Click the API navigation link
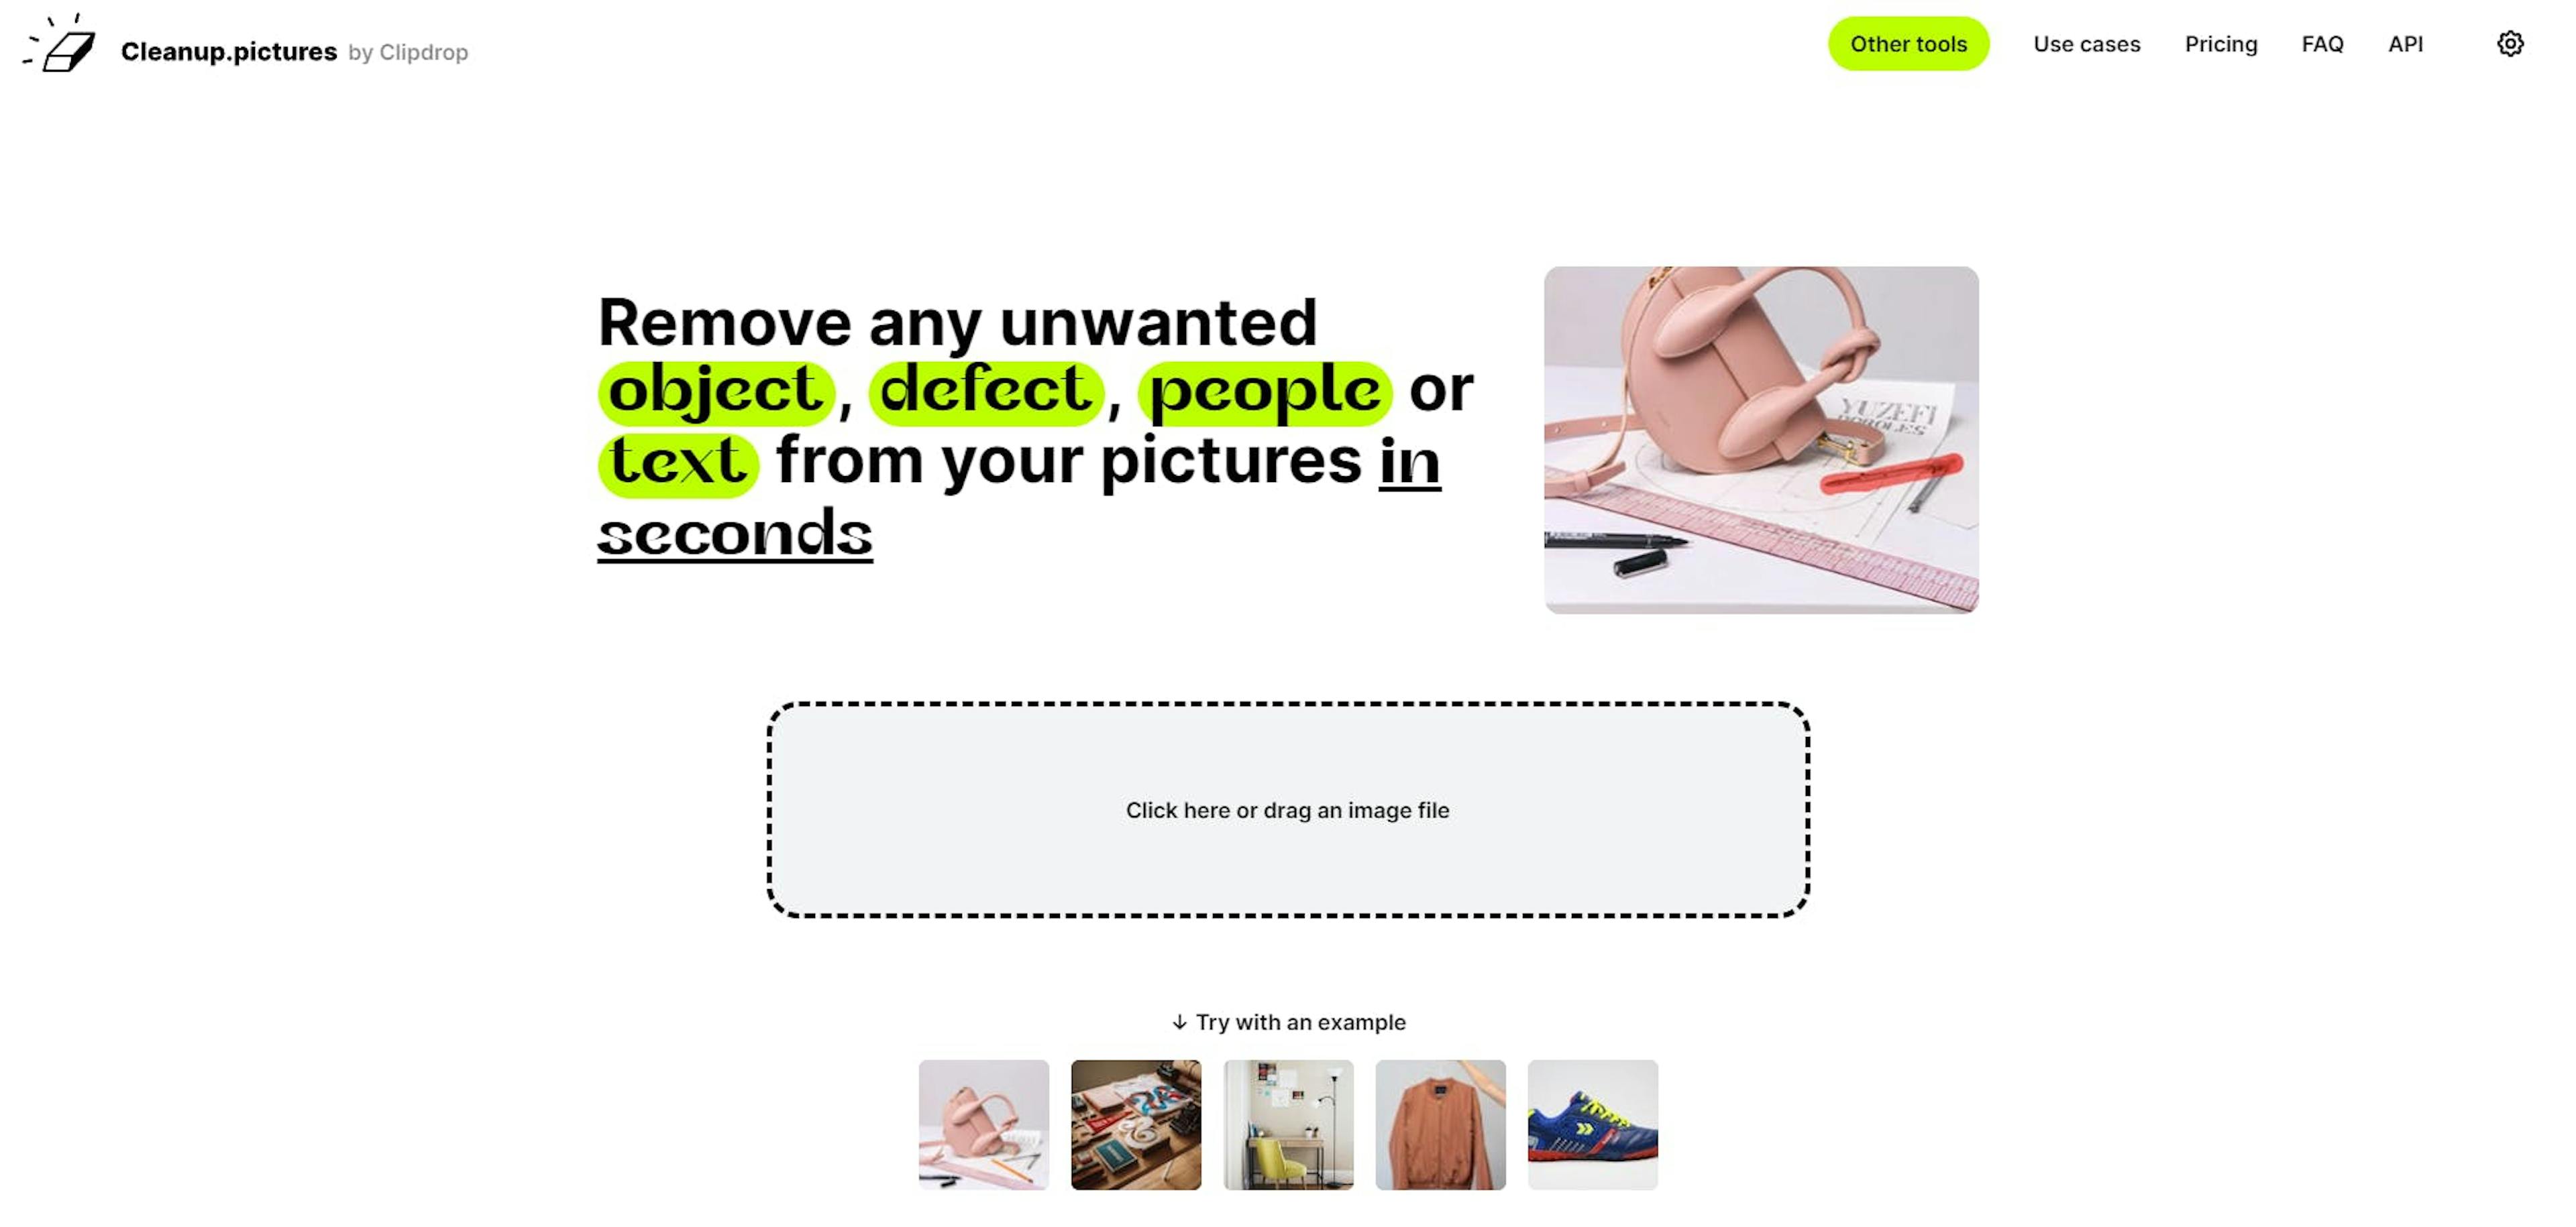Viewport: 2576px width, 1227px height. (x=2405, y=43)
